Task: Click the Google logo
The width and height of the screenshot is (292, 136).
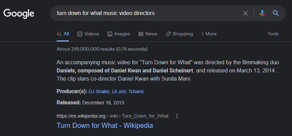Action: click(x=19, y=14)
